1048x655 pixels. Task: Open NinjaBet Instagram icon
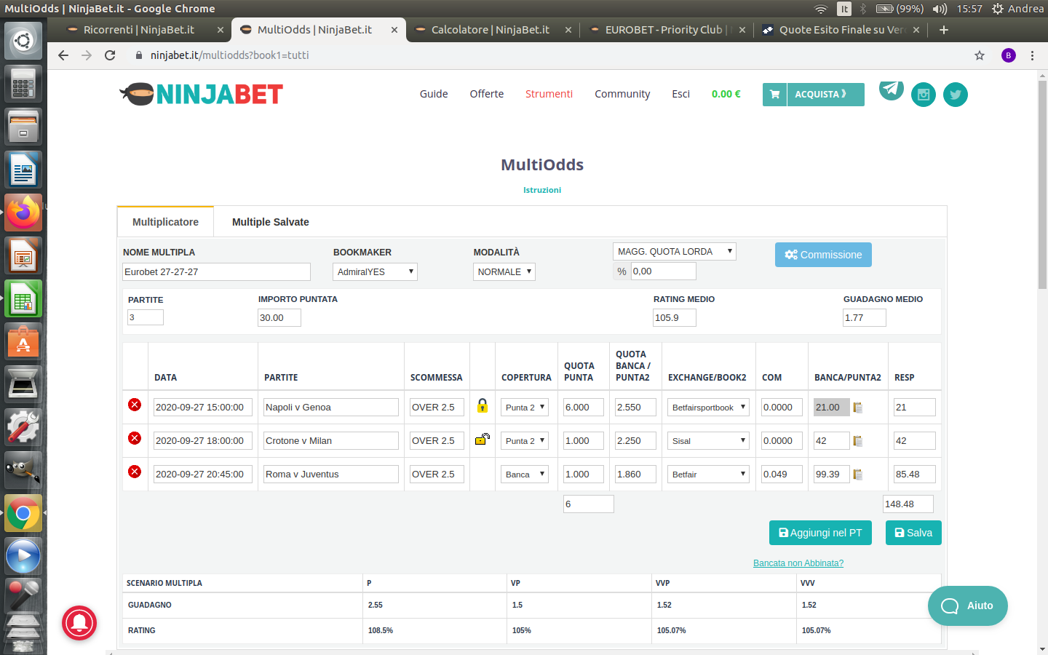pyautogui.click(x=924, y=95)
